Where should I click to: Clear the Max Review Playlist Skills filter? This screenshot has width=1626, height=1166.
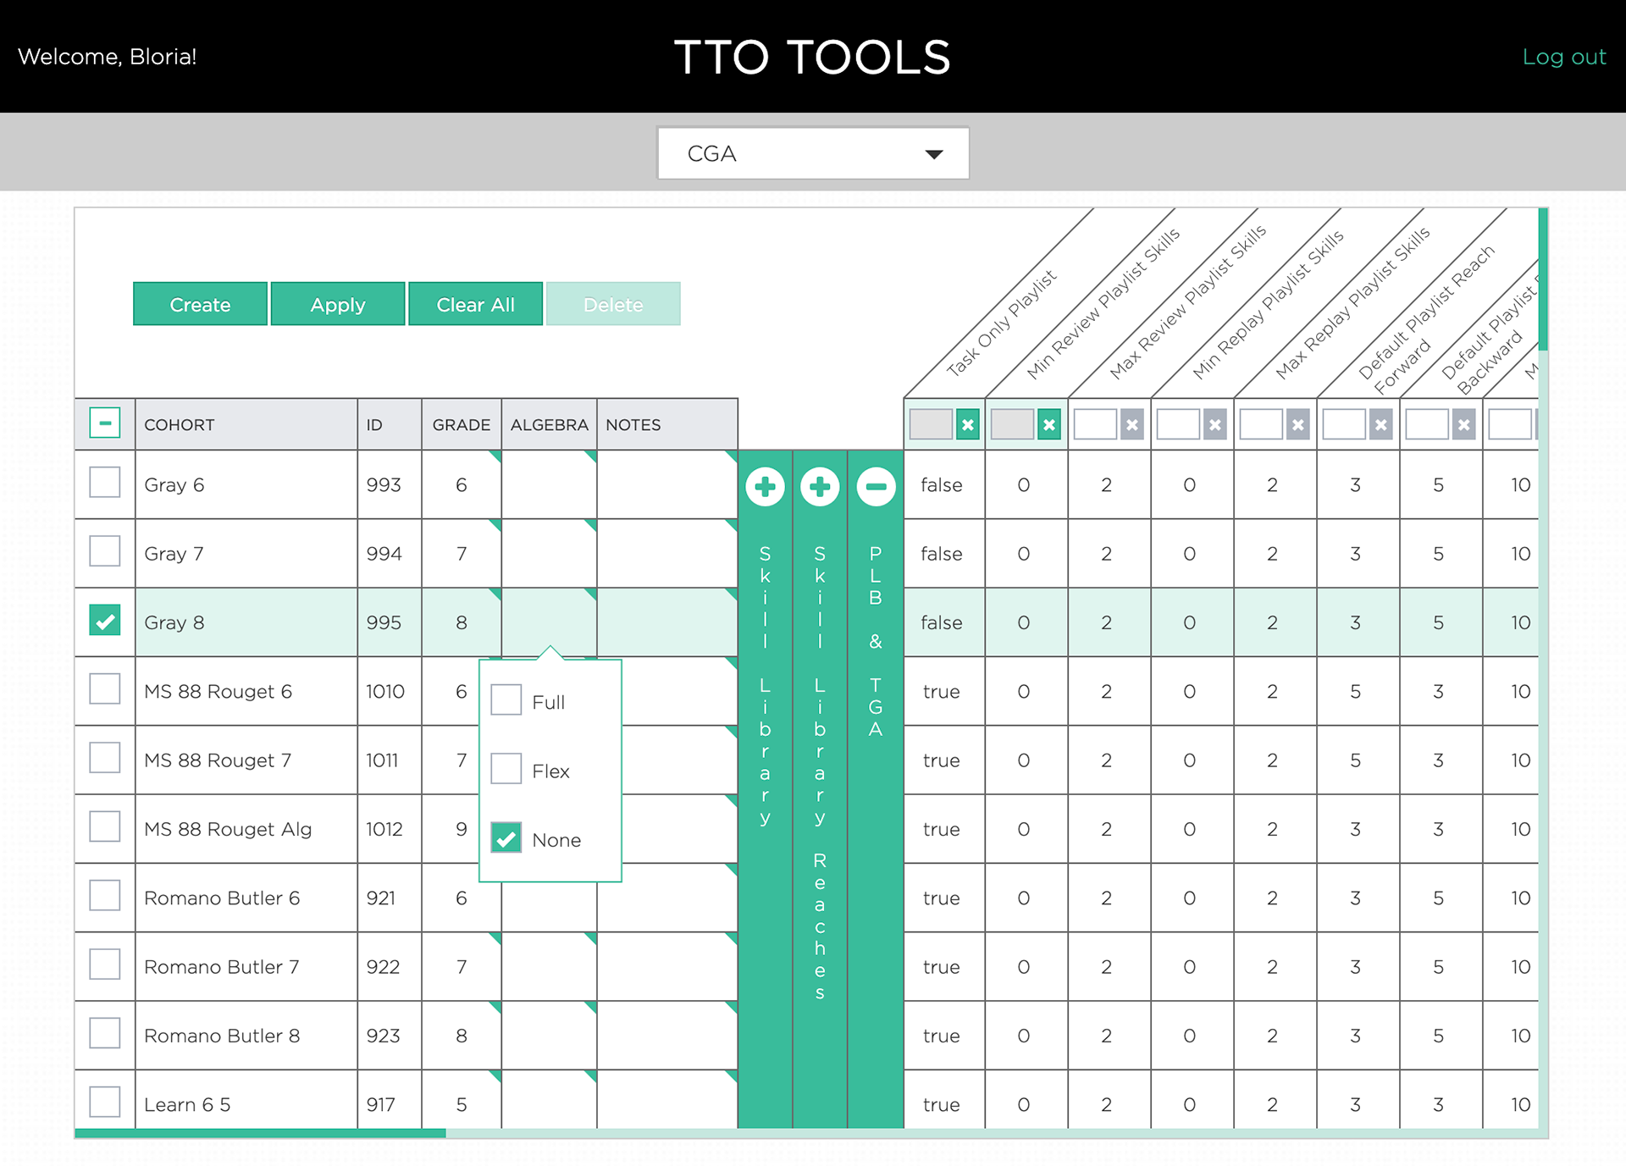point(1132,424)
